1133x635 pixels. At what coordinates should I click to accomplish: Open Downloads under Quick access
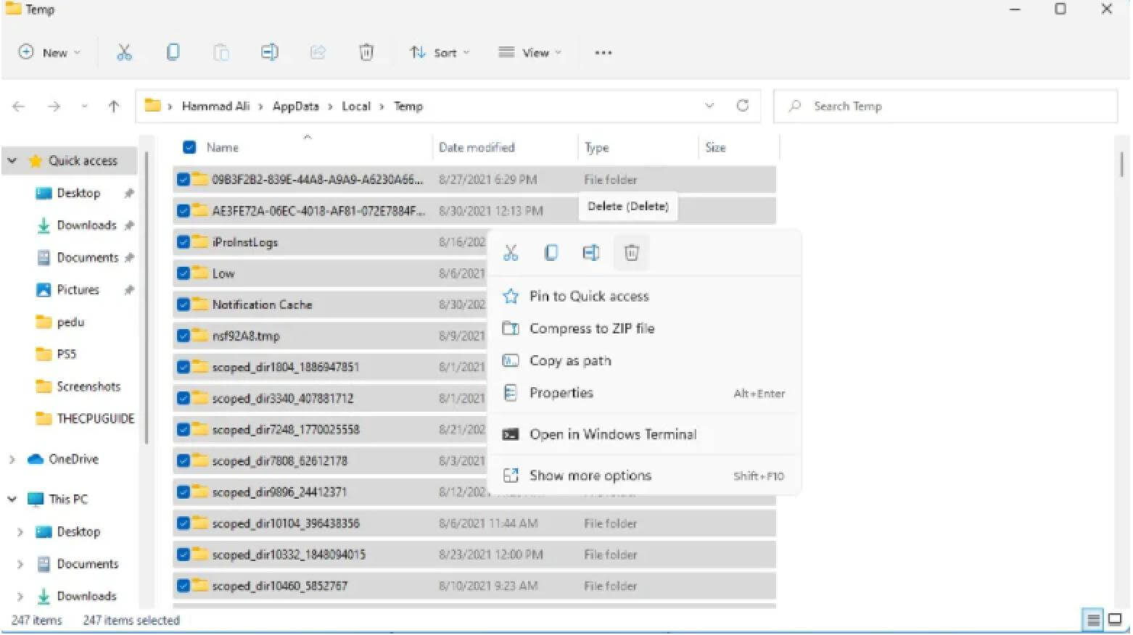[x=86, y=225]
